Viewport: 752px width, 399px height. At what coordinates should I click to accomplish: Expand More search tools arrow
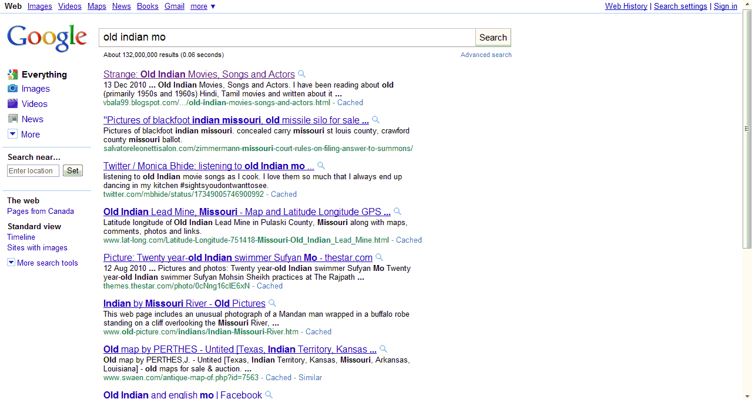click(11, 263)
